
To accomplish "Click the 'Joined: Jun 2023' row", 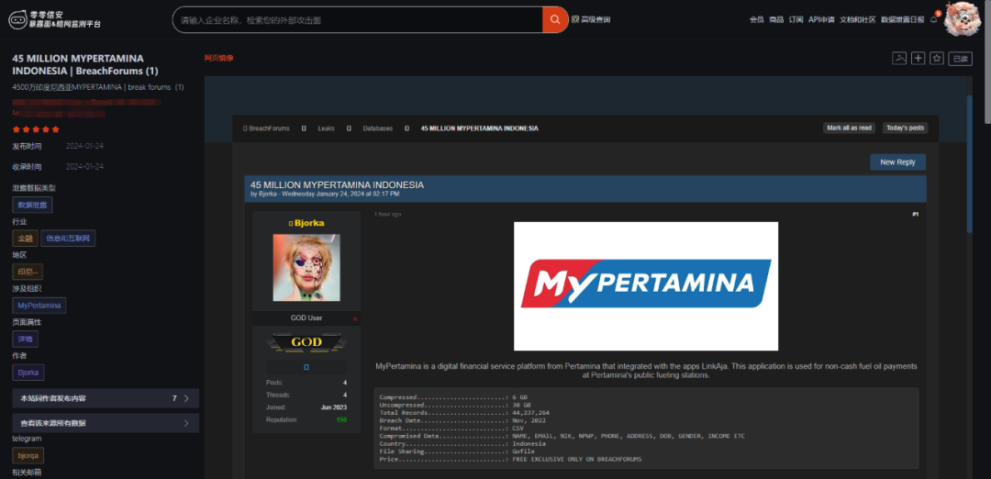I will pos(306,407).
